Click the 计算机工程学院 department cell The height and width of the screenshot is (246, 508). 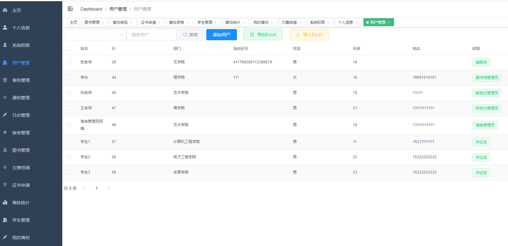187,142
